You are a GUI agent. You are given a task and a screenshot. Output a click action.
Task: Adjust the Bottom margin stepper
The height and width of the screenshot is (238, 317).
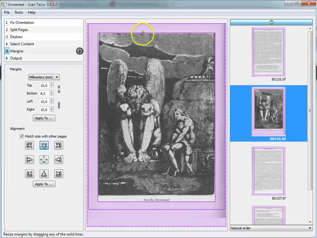coord(52,93)
